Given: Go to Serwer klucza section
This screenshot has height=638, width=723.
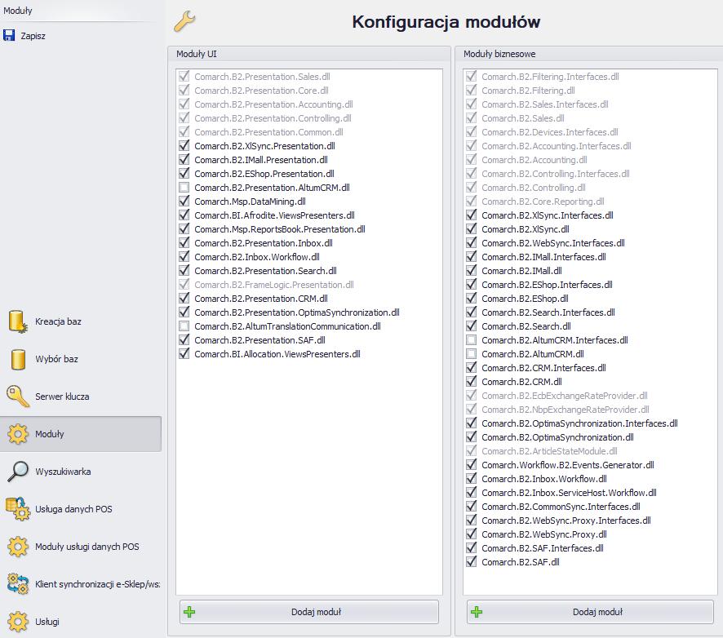Looking at the screenshot, I should pos(81,397).
